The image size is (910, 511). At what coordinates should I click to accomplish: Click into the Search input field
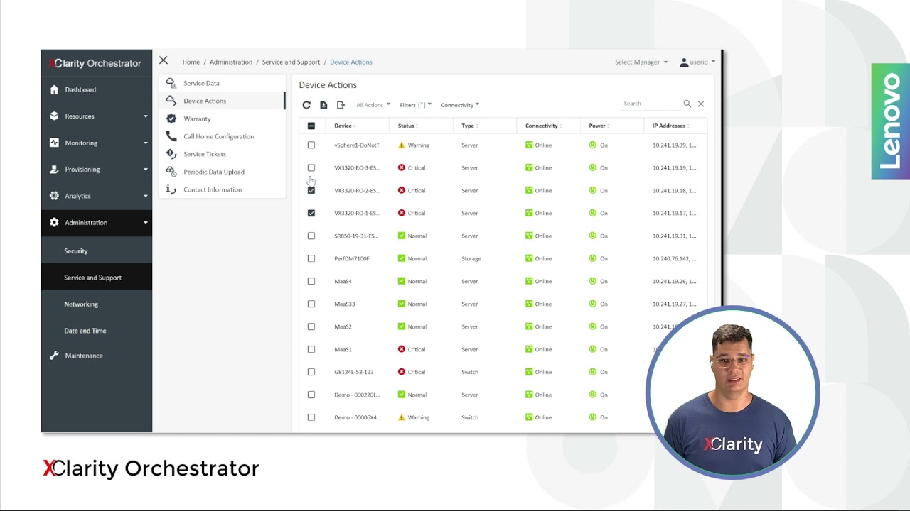click(650, 104)
